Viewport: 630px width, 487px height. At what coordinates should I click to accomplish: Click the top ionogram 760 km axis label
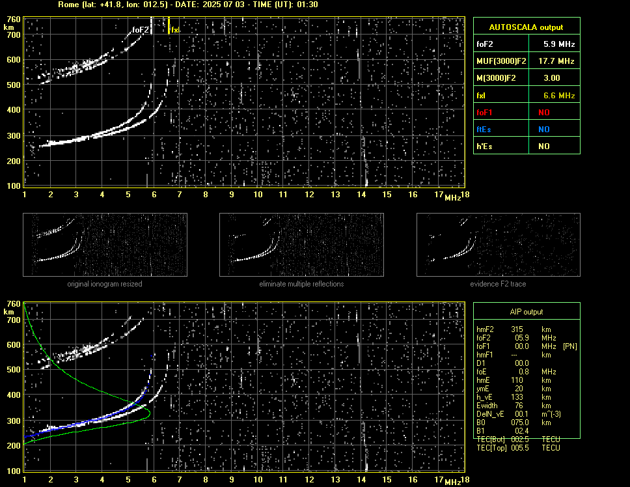click(x=13, y=20)
